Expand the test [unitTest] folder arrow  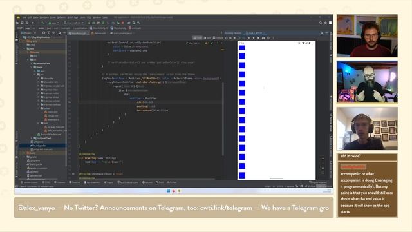click(x=32, y=138)
